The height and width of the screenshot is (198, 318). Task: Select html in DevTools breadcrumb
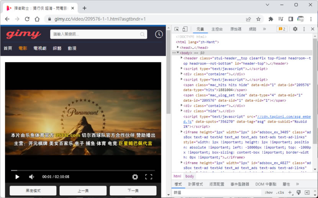coord(177,176)
